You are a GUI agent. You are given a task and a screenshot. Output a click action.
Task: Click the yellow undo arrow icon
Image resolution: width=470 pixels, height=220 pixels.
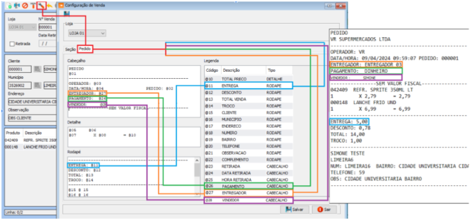[50, 5]
